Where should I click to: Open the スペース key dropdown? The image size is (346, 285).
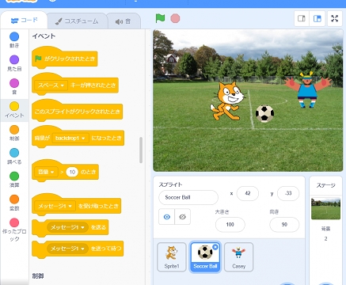pyautogui.click(x=51, y=85)
